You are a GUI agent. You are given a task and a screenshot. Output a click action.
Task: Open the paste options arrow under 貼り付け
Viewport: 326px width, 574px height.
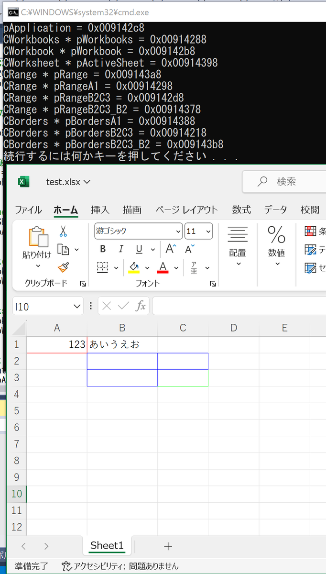click(38, 266)
